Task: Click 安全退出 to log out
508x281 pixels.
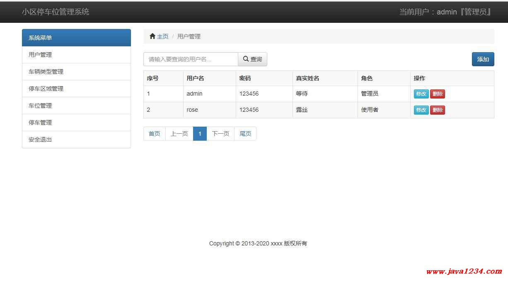Action: click(x=40, y=139)
